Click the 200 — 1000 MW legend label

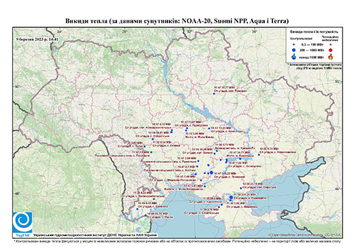click(311, 50)
